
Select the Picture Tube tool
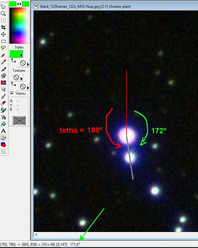point(3,110)
